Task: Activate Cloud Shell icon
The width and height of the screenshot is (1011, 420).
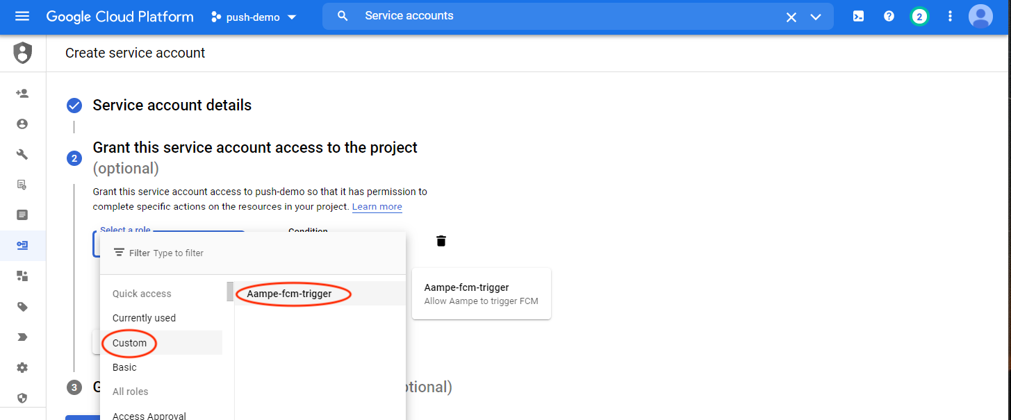Action: [859, 16]
